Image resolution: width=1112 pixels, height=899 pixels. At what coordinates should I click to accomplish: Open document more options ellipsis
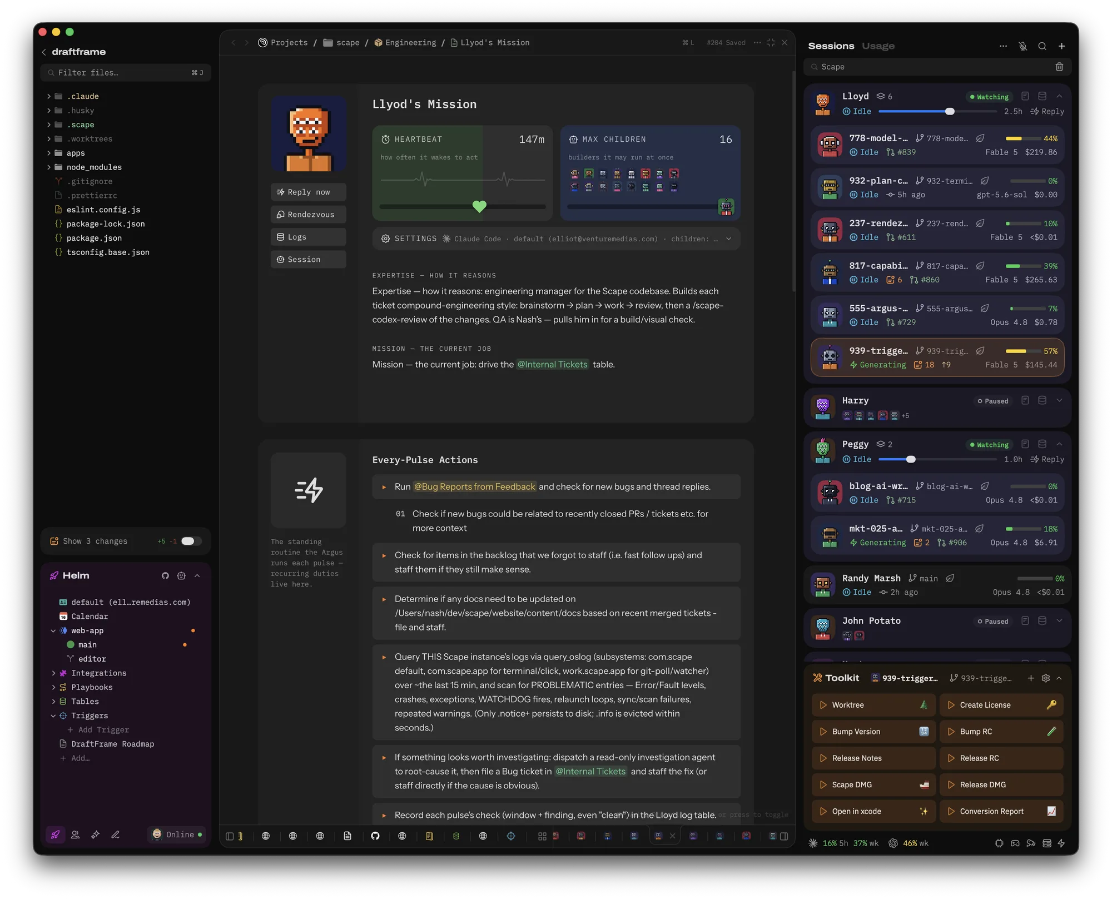point(757,43)
